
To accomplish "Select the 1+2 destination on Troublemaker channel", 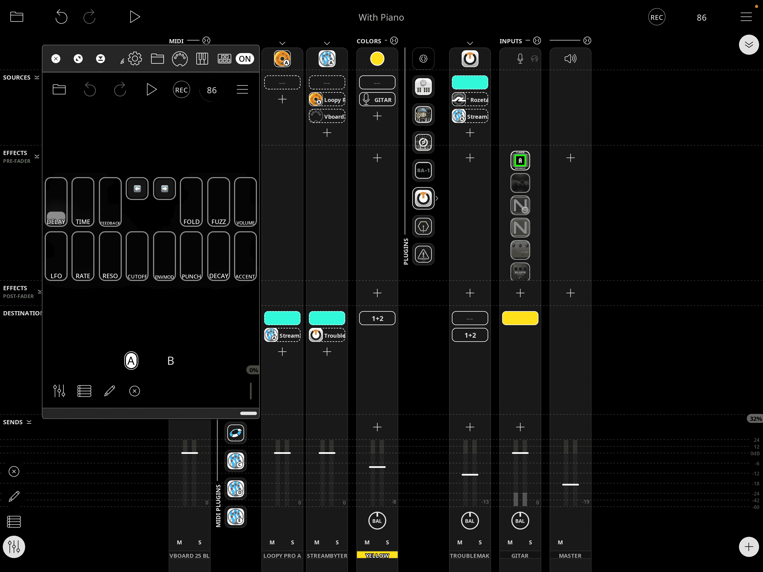I will click(x=470, y=335).
